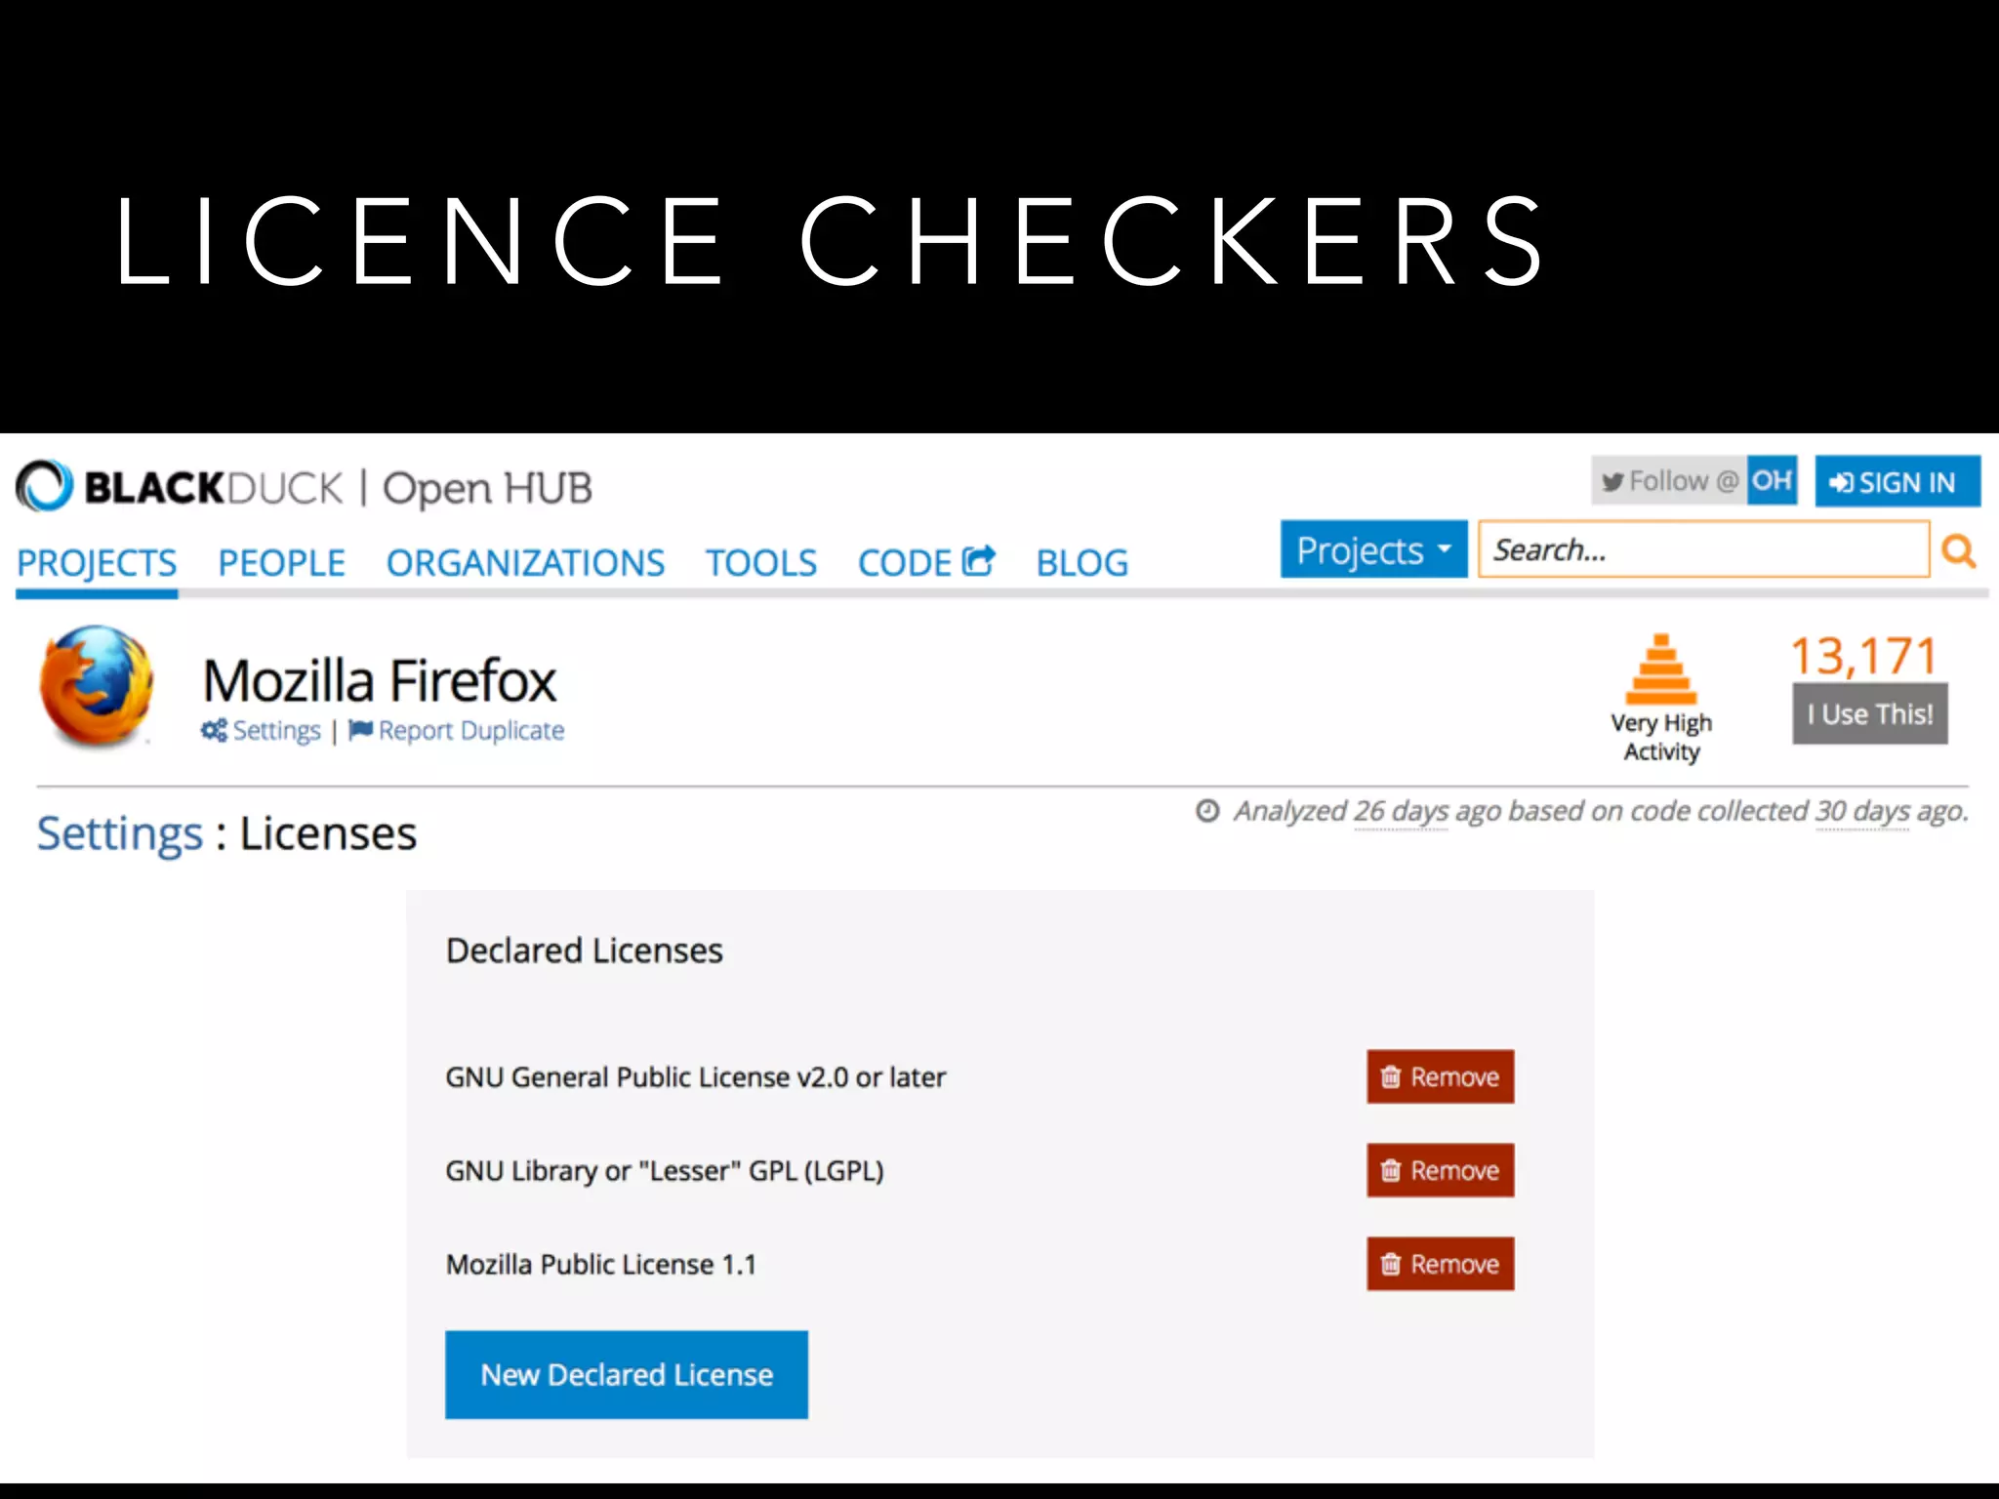Click the Report Duplicate flag icon

358,729
